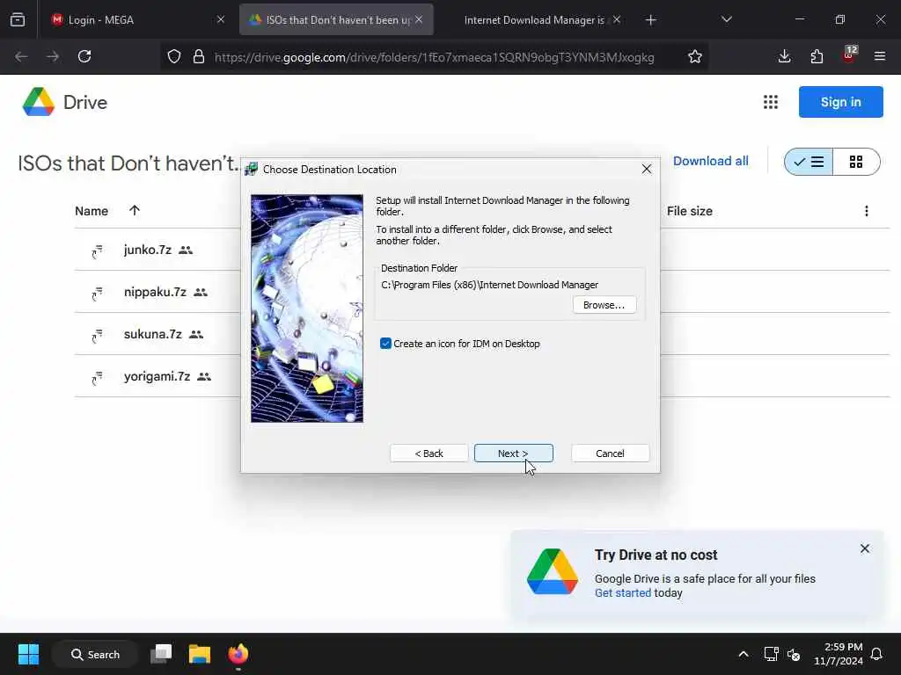
Task: Switch Drive to list layout
Action: pos(809,162)
